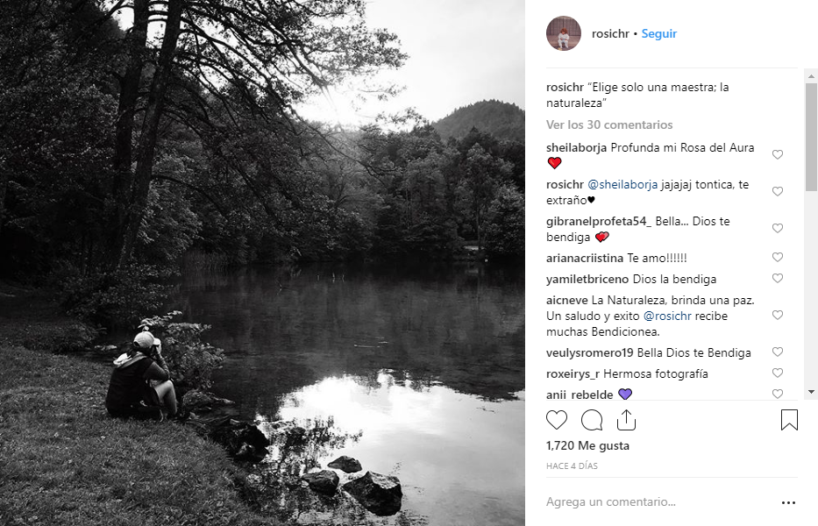This screenshot has width=818, height=526.
Task: Save post with the bookmark icon
Action: coord(789,420)
